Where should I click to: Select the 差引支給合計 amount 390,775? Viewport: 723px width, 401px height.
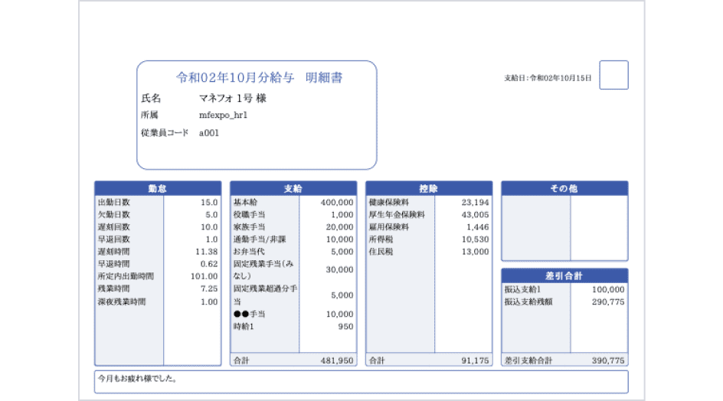point(608,360)
